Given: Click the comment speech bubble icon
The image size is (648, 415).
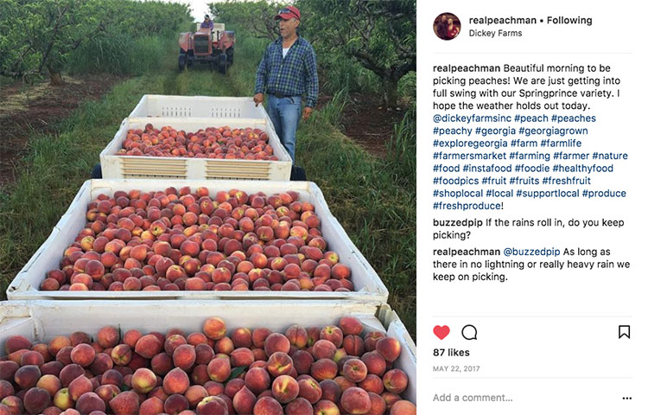Looking at the screenshot, I should [x=469, y=332].
